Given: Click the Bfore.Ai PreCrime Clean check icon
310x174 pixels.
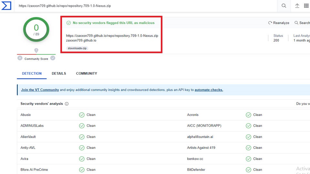Looking at the screenshot, I should pos(82,170).
